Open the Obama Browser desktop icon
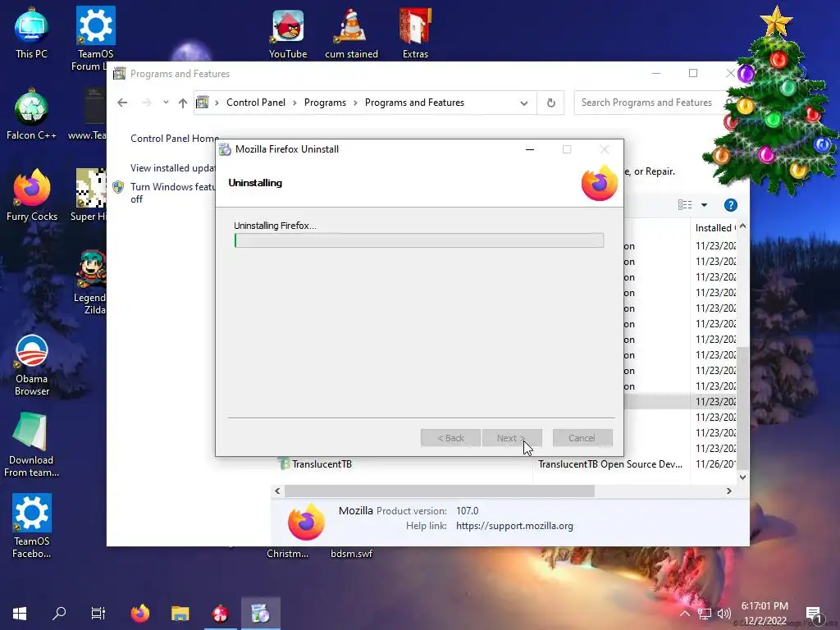This screenshot has width=840, height=630. pyautogui.click(x=32, y=365)
